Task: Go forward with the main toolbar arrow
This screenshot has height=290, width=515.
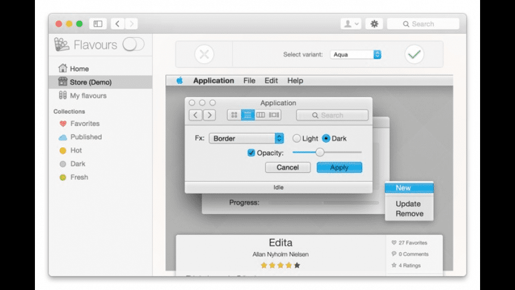Action: tap(131, 24)
